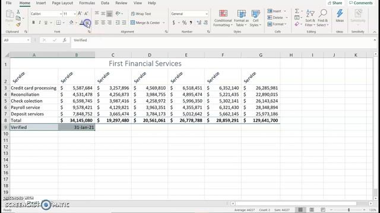Click the Name Box showing A9

click(x=17, y=40)
